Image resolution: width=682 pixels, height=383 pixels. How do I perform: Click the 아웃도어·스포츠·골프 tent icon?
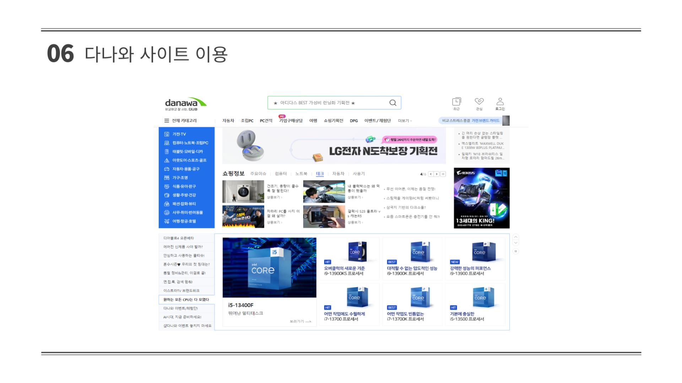click(x=167, y=160)
